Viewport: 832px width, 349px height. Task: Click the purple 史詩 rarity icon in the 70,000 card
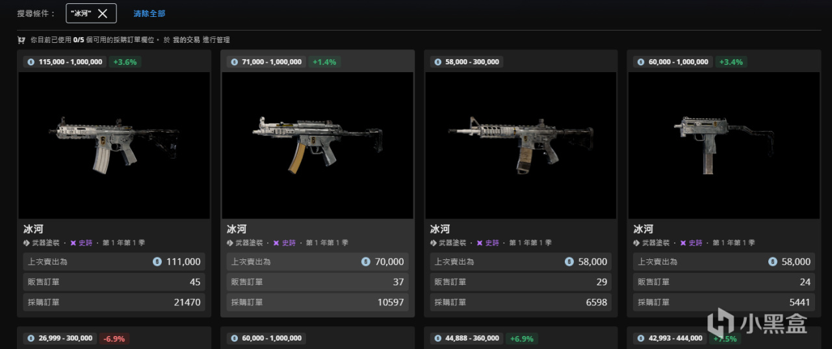click(276, 243)
